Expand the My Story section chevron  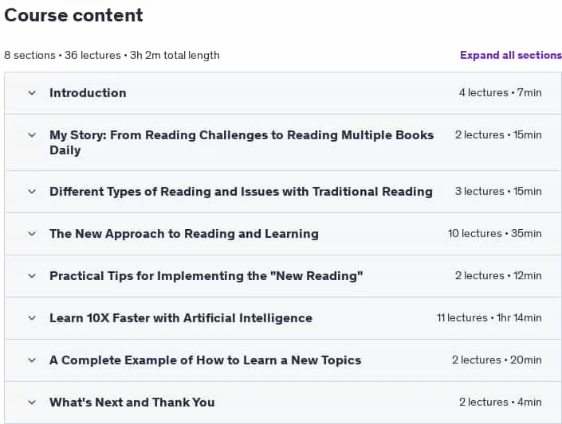(32, 135)
